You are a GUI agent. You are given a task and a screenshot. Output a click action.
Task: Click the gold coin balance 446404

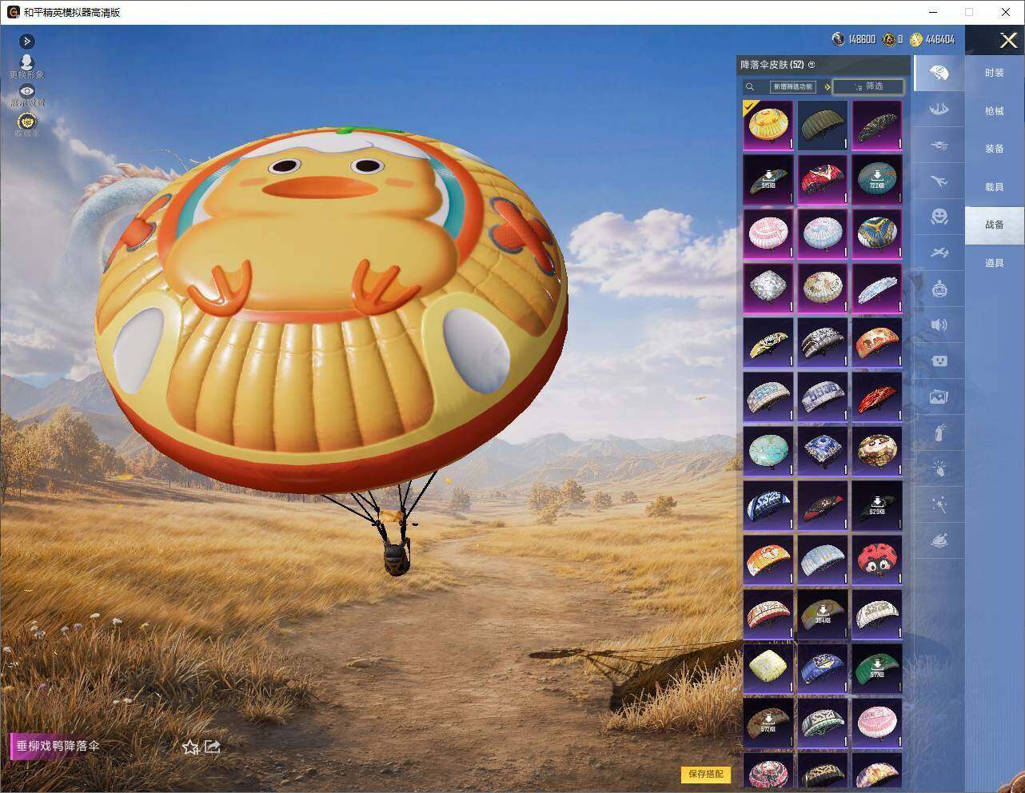tap(932, 39)
